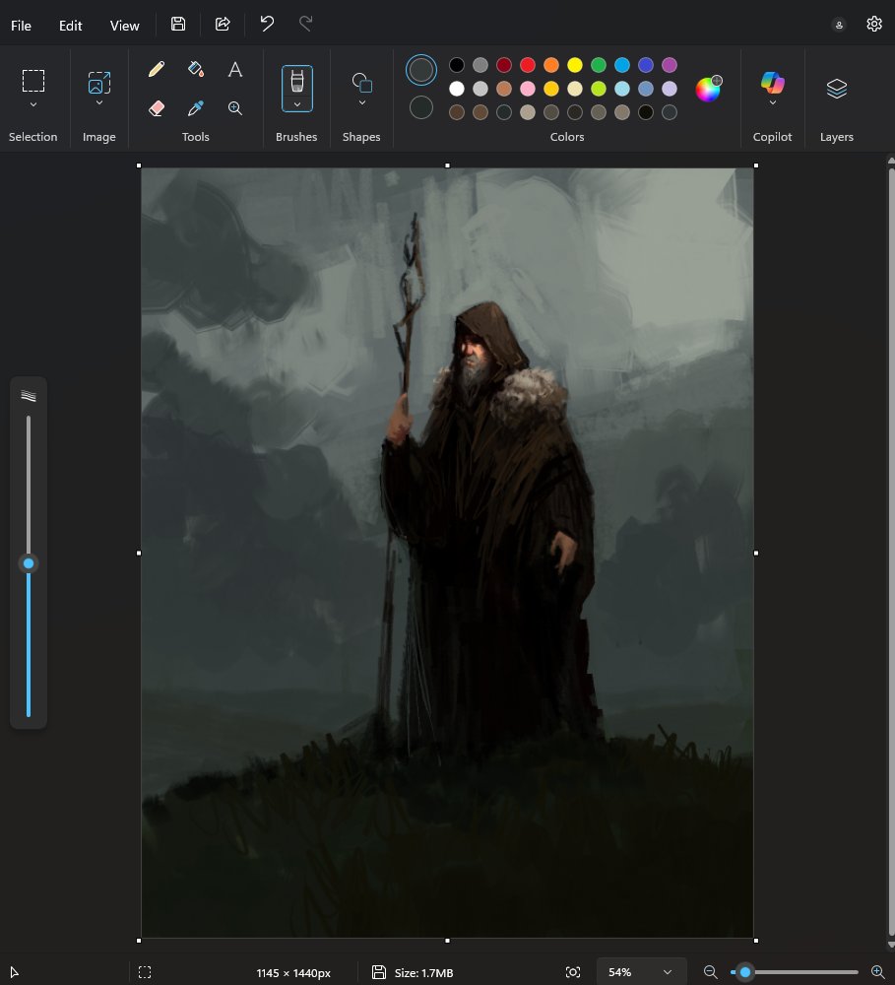Select primary Color 1 circle

(420, 70)
